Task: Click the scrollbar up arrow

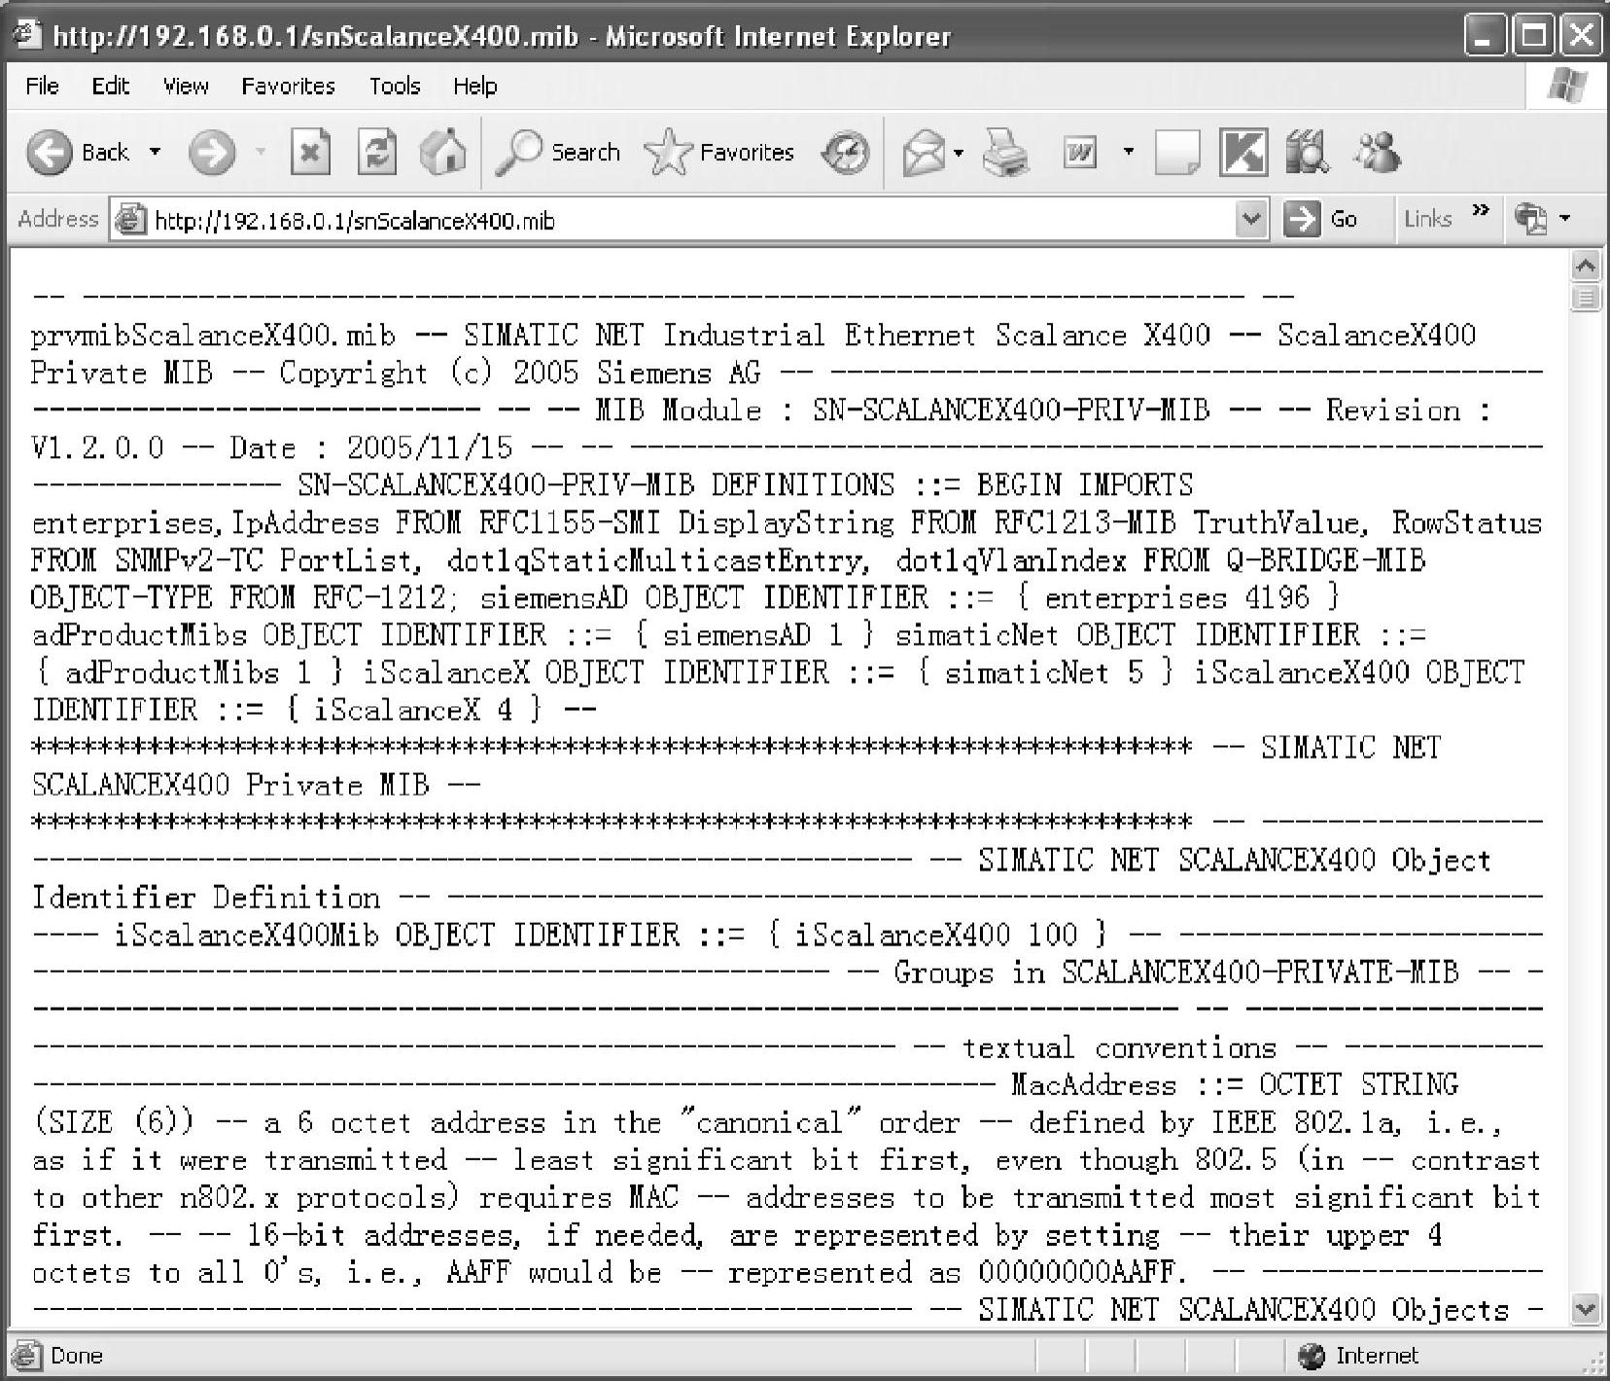Action: click(x=1586, y=266)
